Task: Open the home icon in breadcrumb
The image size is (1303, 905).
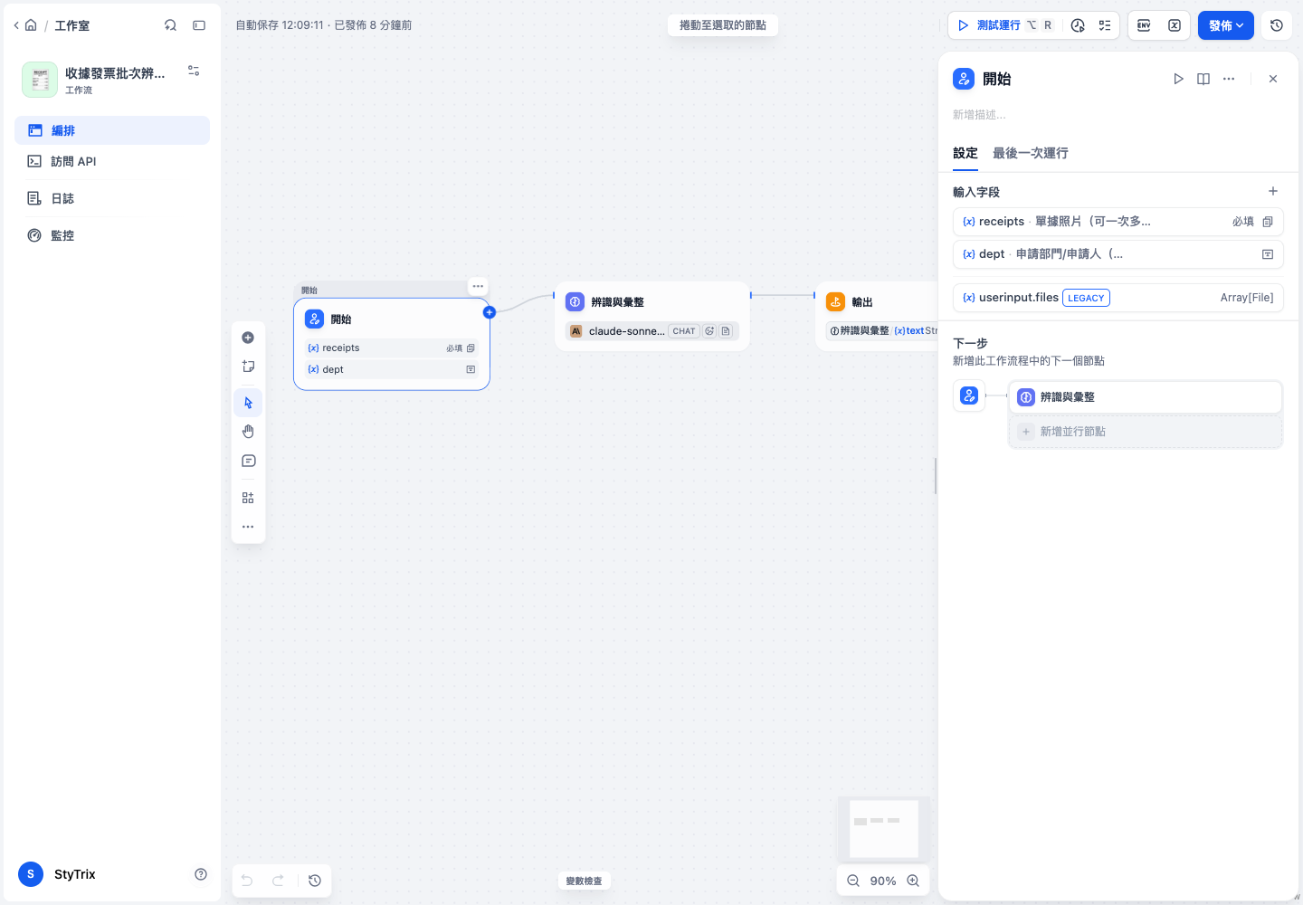Action: point(31,25)
